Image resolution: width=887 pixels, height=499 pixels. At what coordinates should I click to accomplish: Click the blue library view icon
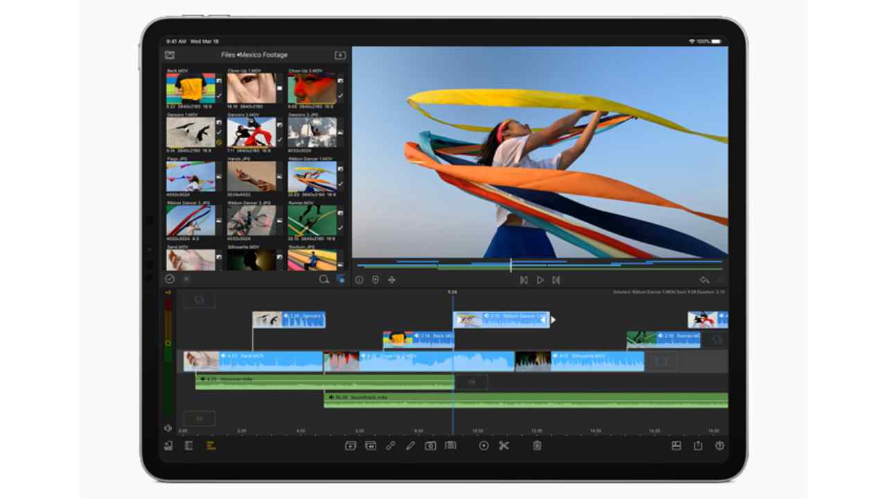click(x=340, y=279)
